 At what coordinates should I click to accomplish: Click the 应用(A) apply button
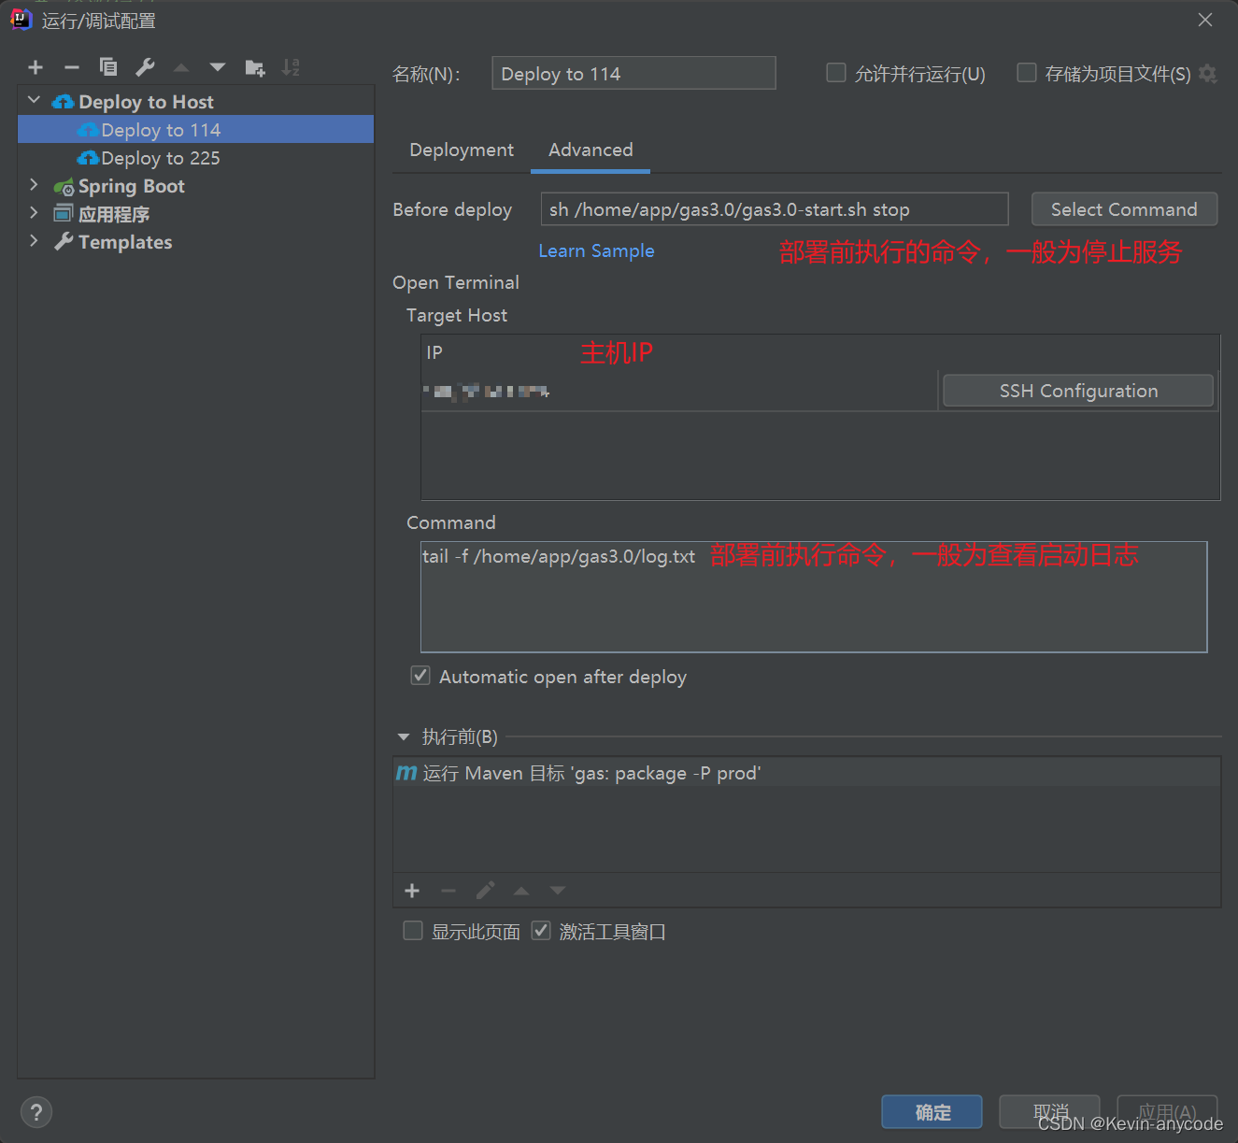click(1167, 1112)
